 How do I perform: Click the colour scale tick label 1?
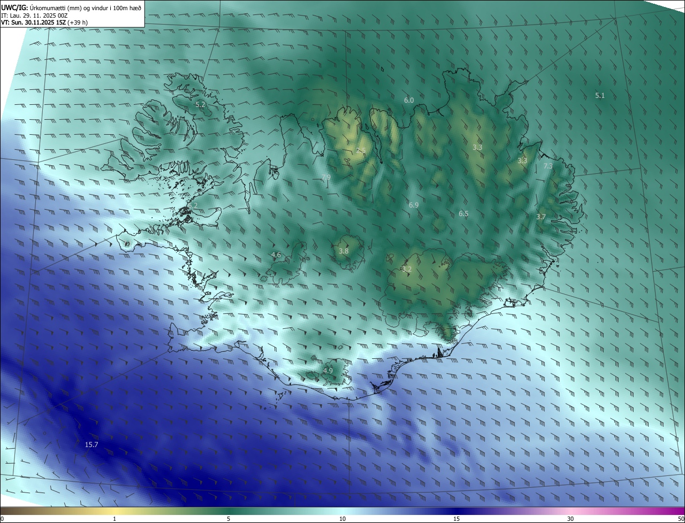coord(115,519)
